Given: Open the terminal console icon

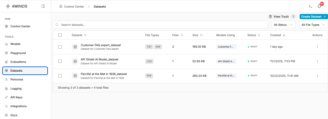Looking at the screenshot, I should coord(310,6).
